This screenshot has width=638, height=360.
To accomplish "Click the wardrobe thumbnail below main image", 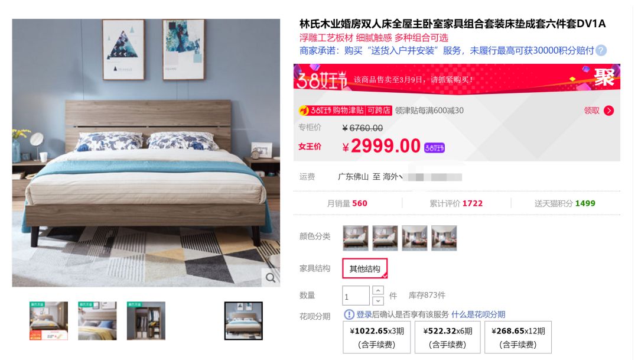I will point(146,321).
